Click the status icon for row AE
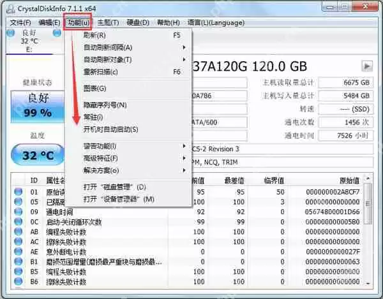This screenshot has width=383, height=299. pyautogui.click(x=18, y=252)
